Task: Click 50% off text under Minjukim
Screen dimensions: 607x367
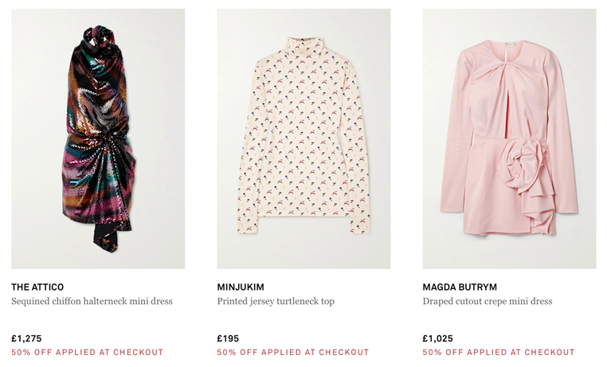Action: (x=292, y=353)
